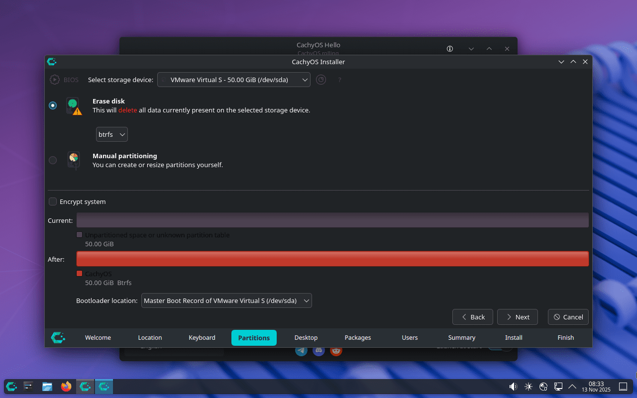Screen dimensions: 637x398
Task: Click the Erase disk drive icon
Action: 73,105
